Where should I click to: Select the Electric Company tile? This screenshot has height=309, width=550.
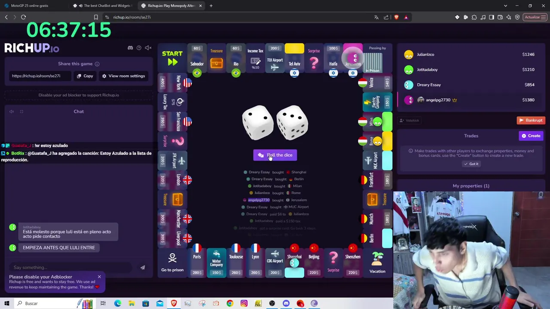coord(377,102)
